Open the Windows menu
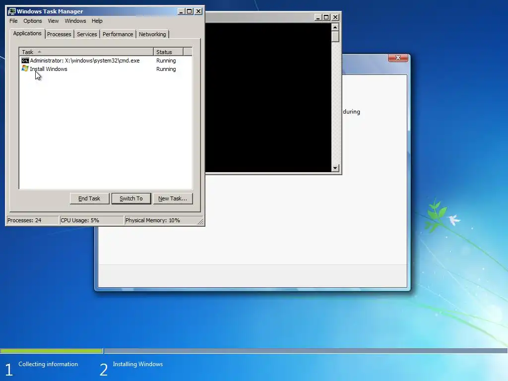The width and height of the screenshot is (508, 381). pyautogui.click(x=75, y=21)
